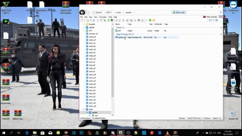Click the Video tutorials link
Image resolution: width=242 pixels, height=136 pixels.
(211, 17)
